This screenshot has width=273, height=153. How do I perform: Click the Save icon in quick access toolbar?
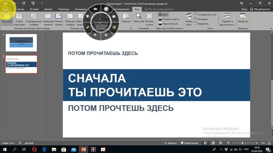[6, 3]
